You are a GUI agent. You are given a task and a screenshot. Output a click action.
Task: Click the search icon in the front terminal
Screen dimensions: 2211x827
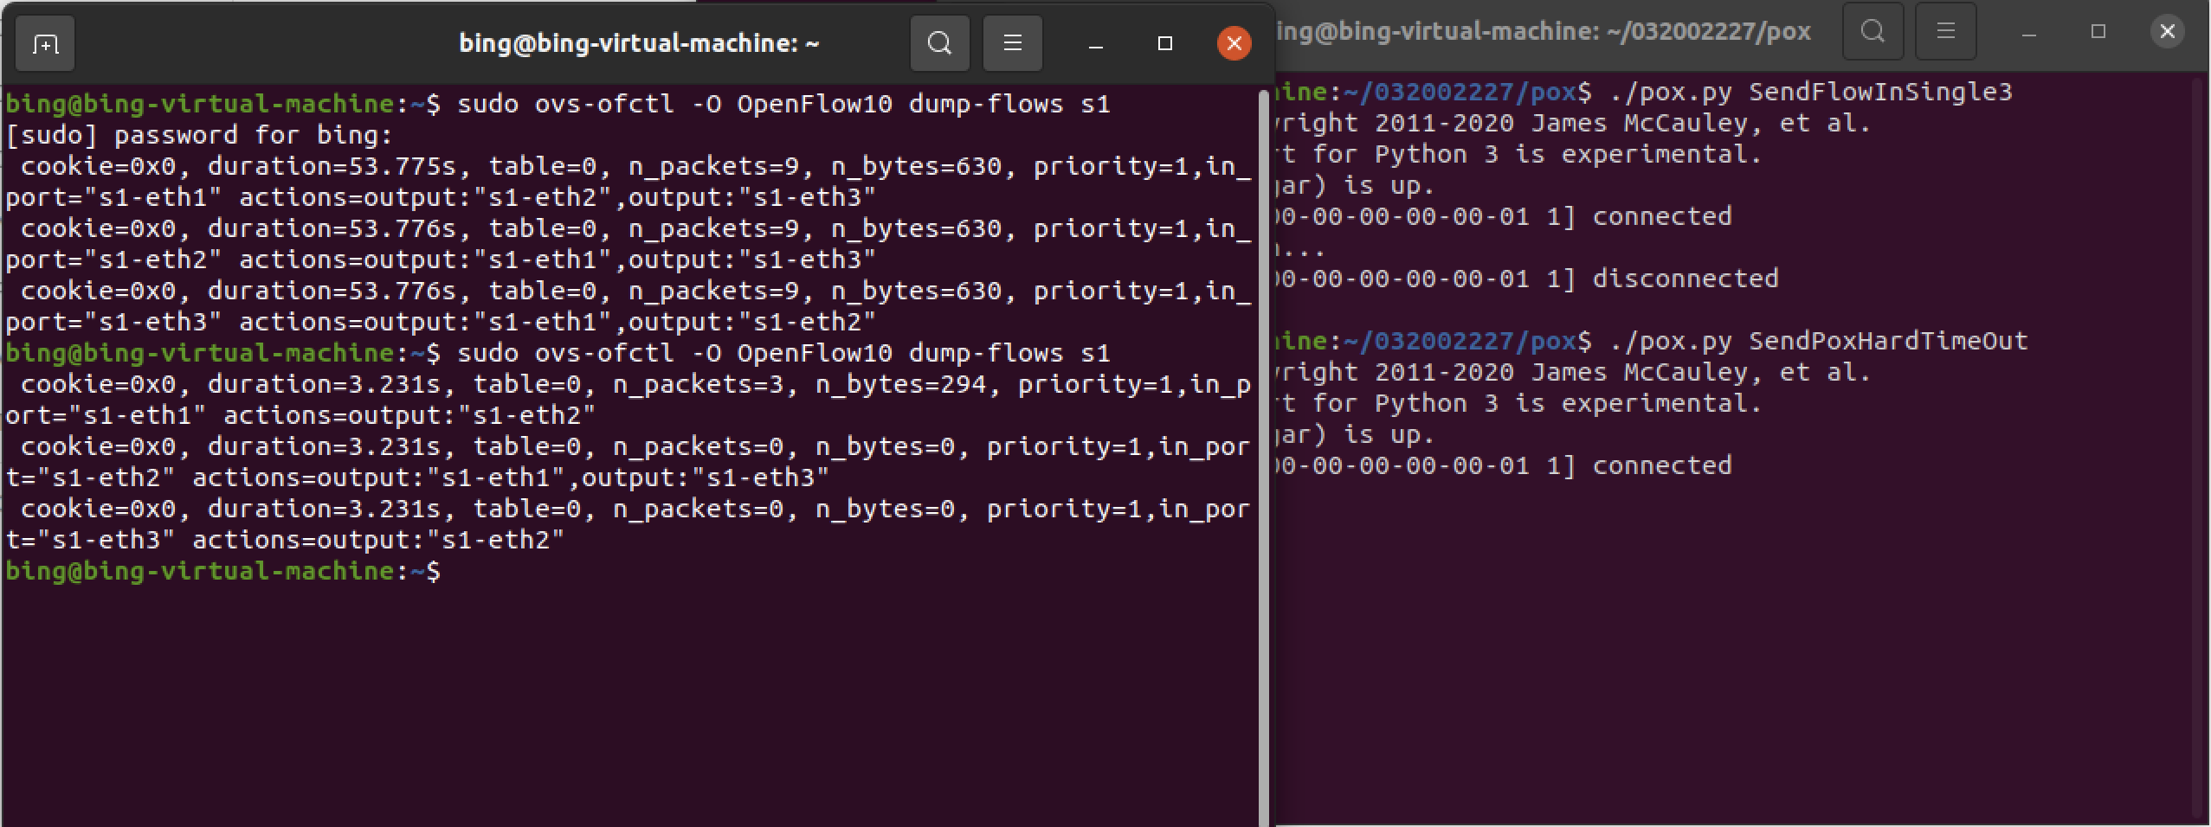click(x=939, y=43)
